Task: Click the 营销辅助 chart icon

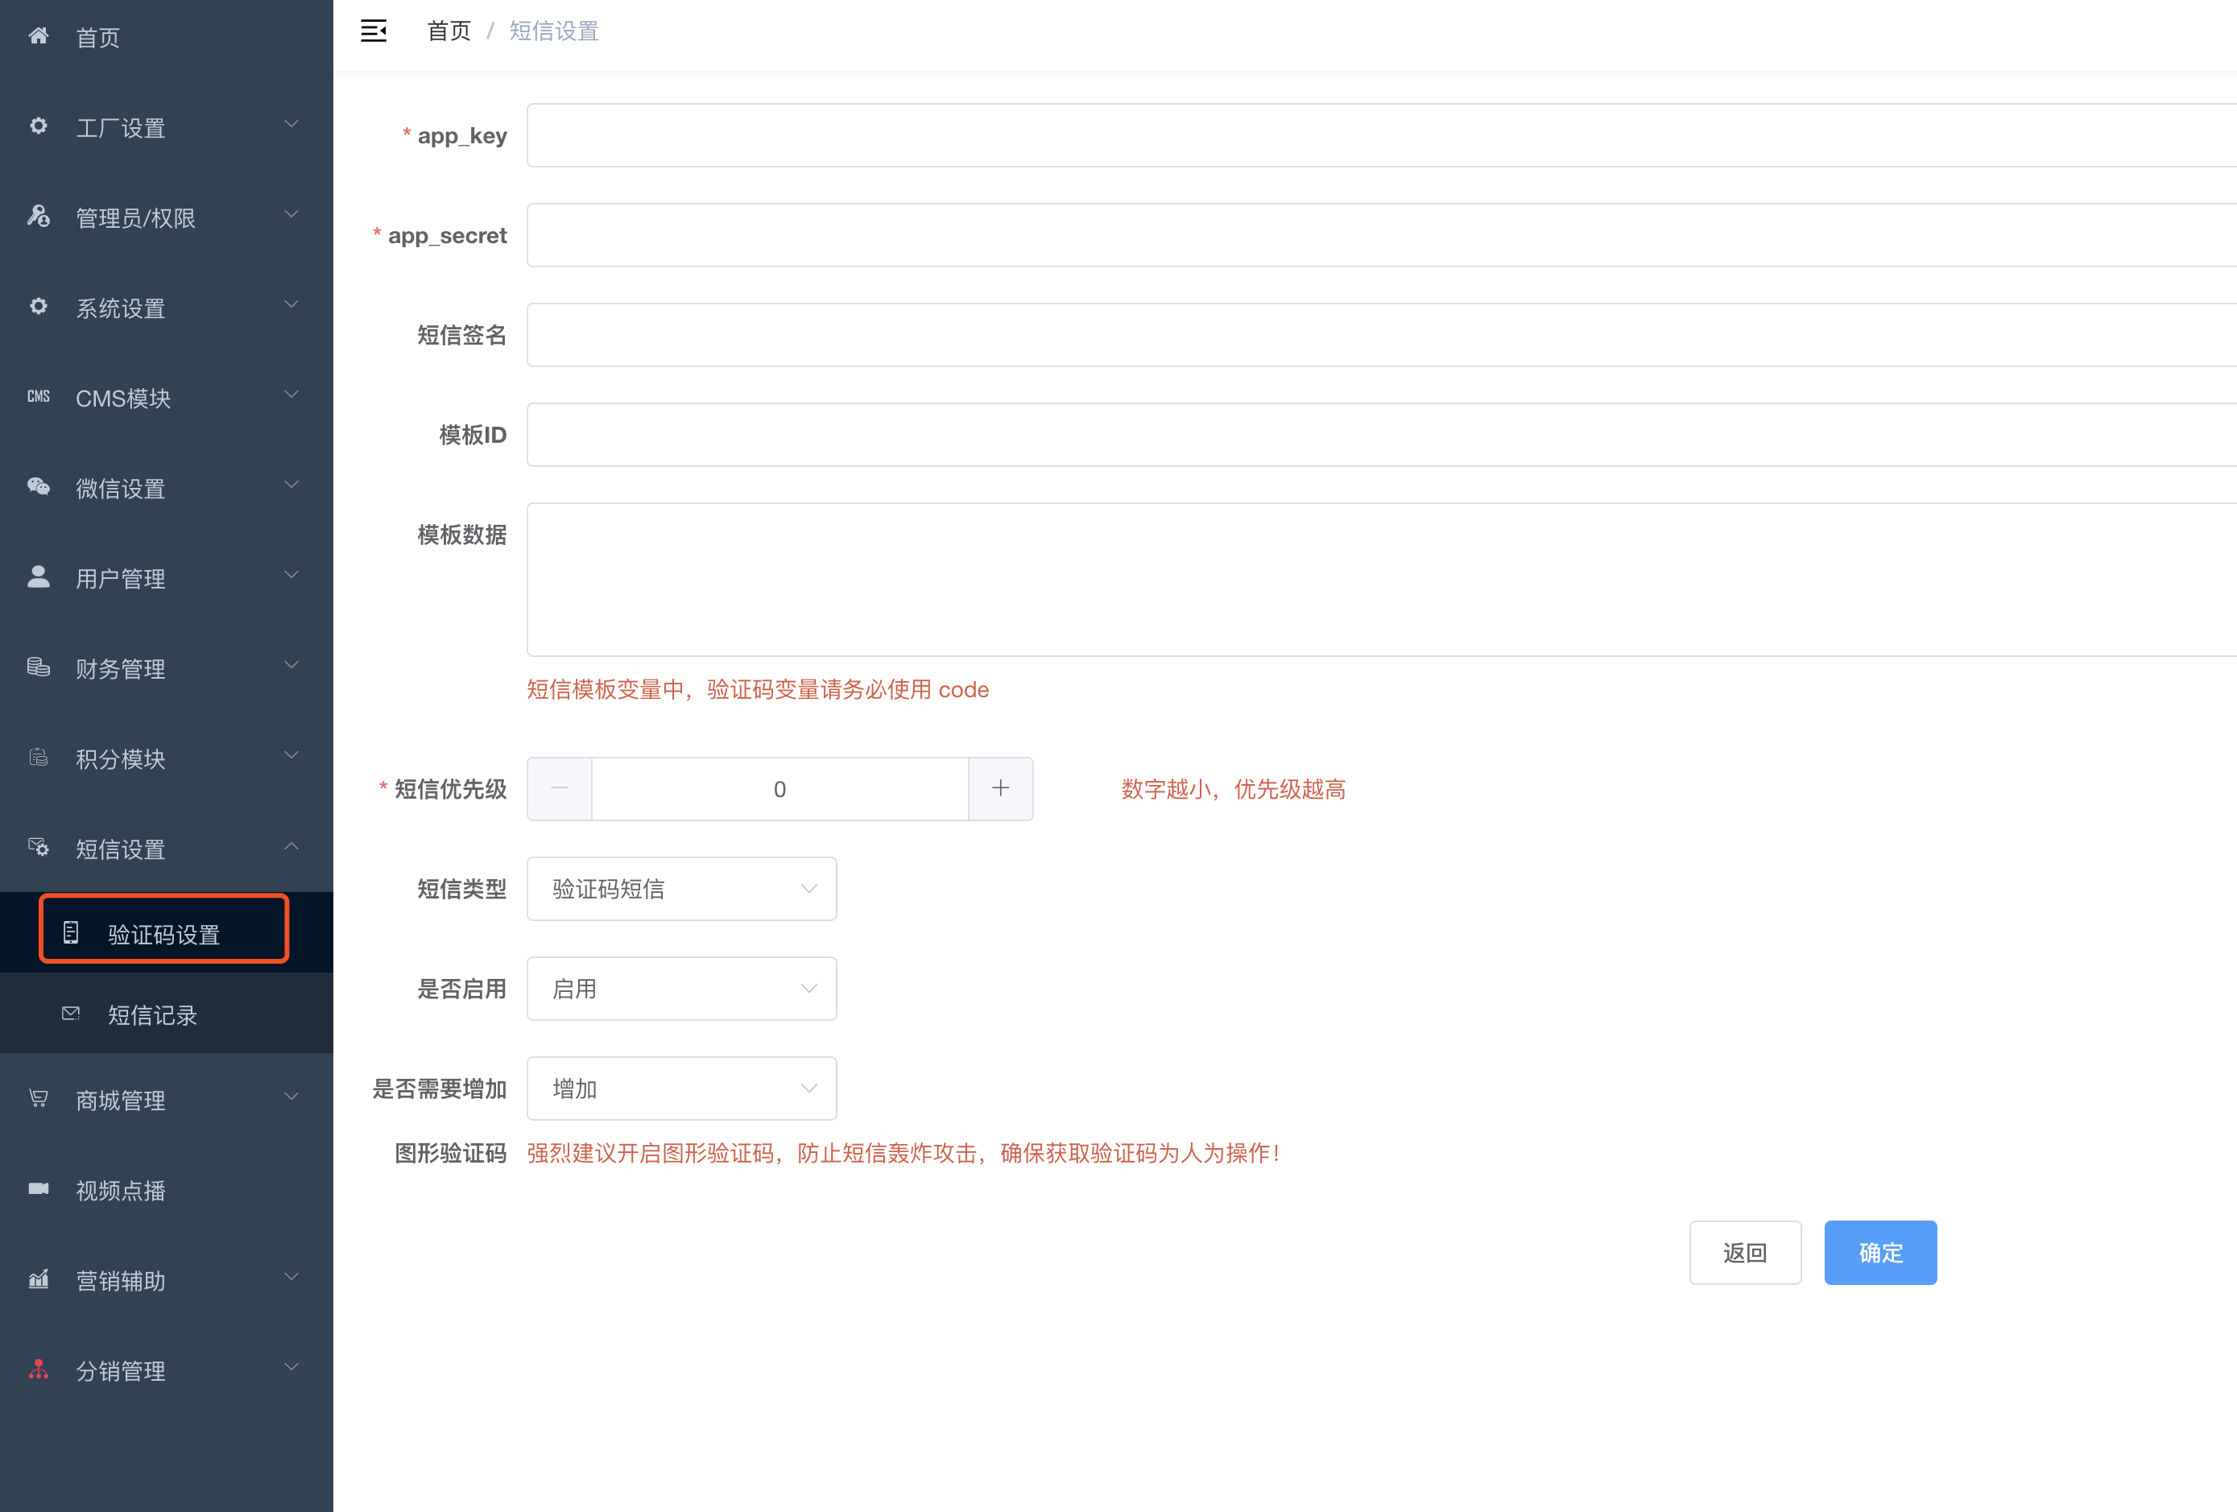Action: [39, 1279]
